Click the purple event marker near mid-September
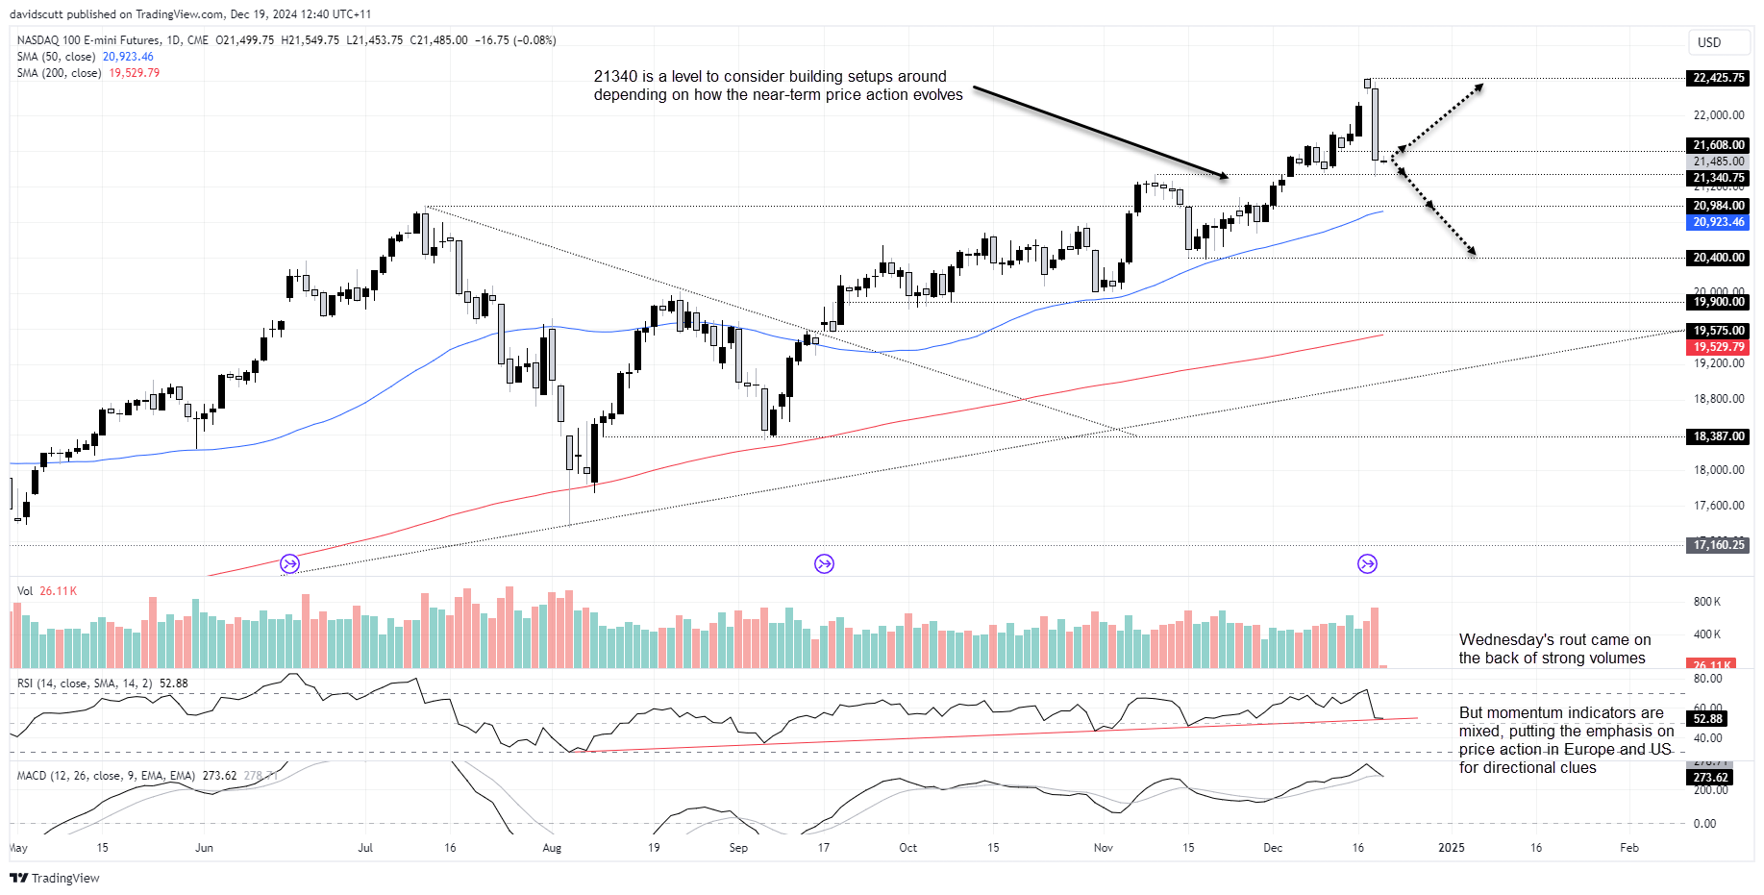This screenshot has width=1764, height=895. pyautogui.click(x=824, y=564)
